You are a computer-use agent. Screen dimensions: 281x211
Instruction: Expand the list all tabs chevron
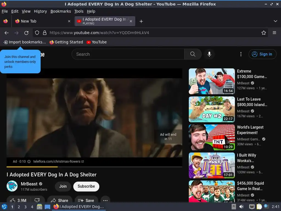pyautogui.click(x=276, y=21)
